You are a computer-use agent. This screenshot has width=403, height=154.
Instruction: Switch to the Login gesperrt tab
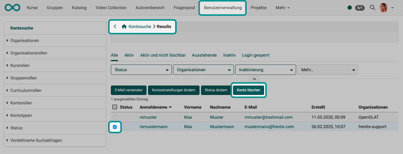pyautogui.click(x=256, y=55)
